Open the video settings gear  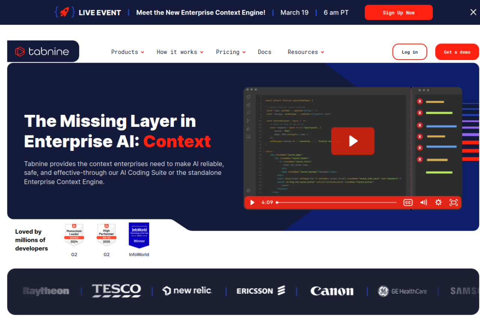438,203
